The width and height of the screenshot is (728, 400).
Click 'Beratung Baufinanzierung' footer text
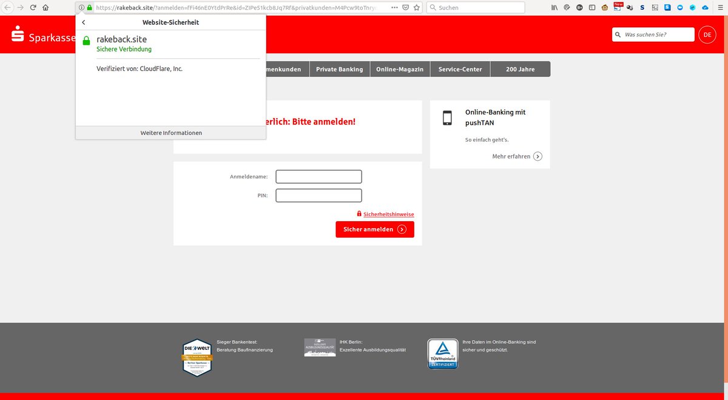244,350
